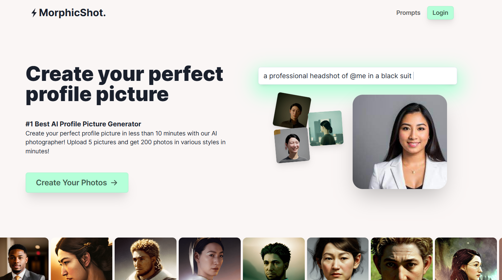
Task: Select the large headshot in white blazer
Action: click(400, 142)
